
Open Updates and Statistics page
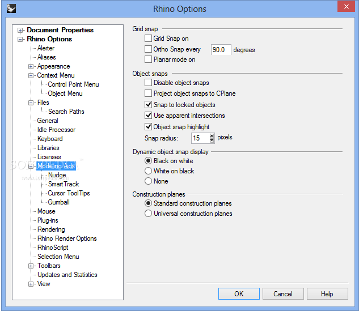(67, 275)
